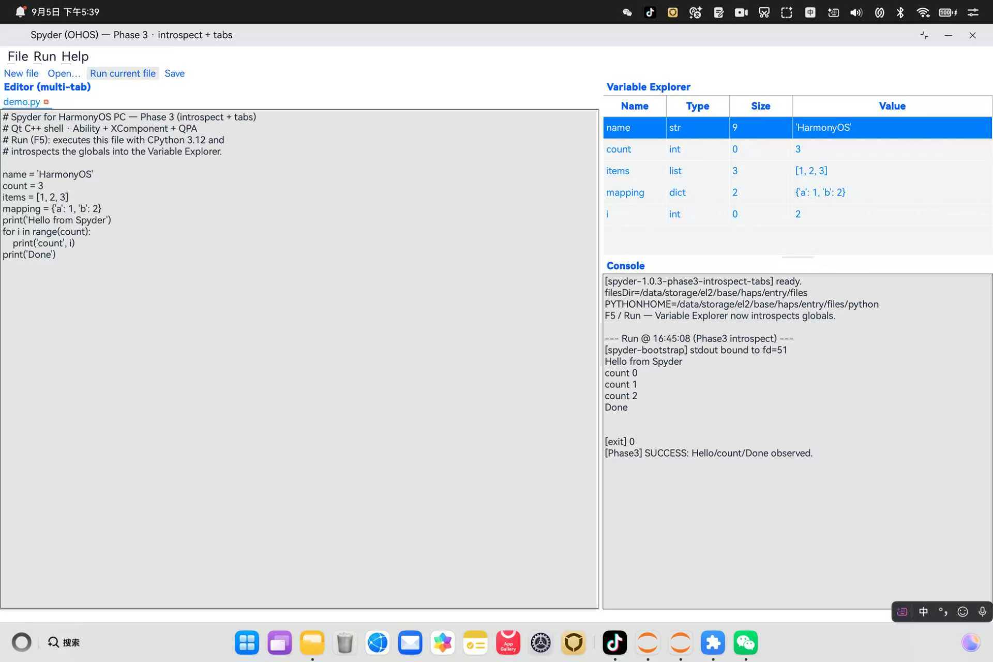Screen dimensions: 993x662
Task: Click the dict type cell
Action: point(698,192)
